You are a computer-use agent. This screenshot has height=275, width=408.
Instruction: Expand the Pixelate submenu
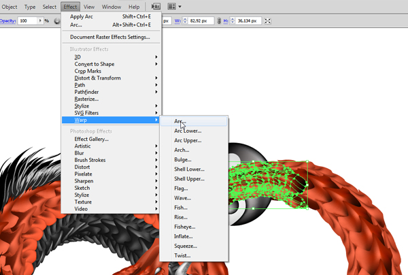(x=111, y=174)
